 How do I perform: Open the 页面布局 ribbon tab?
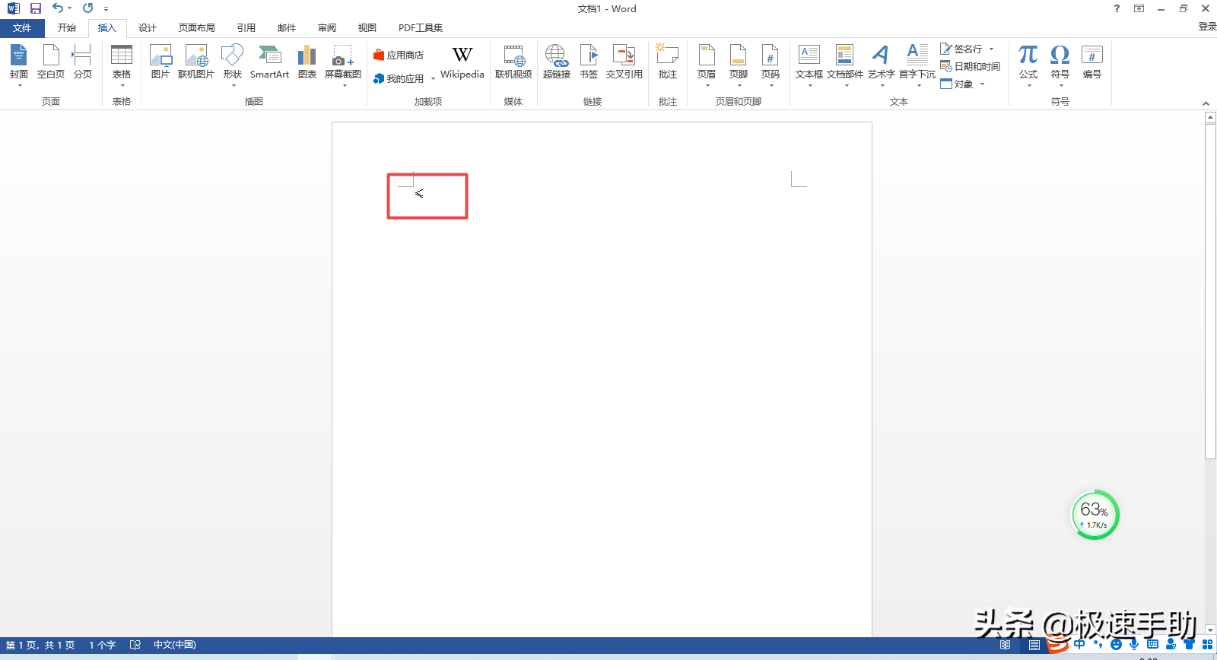(196, 28)
